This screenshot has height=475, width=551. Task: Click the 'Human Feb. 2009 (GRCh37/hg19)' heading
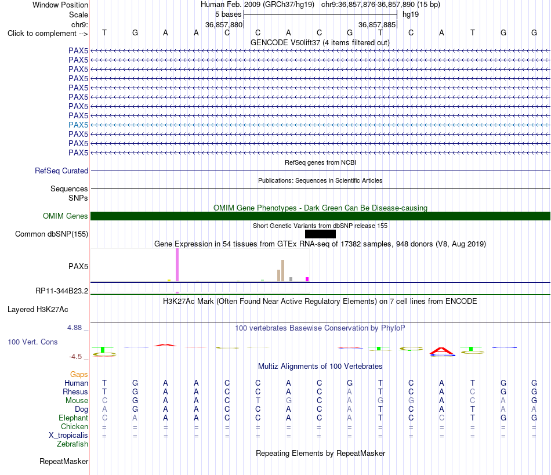tap(258, 5)
